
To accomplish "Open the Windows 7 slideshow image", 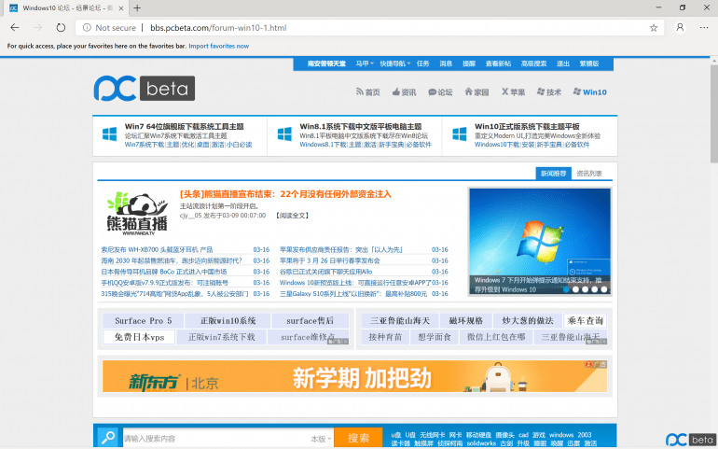I will click(x=539, y=241).
